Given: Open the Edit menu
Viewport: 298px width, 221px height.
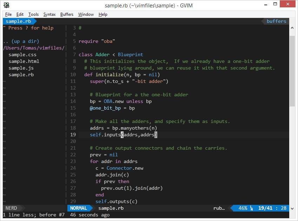Looking at the screenshot, I should point(20,14).
